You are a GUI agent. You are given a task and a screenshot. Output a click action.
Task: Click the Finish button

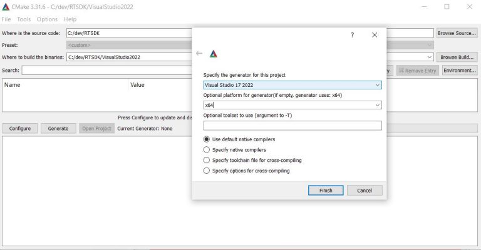pos(326,191)
